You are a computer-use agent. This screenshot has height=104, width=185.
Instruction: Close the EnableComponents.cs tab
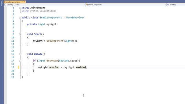[25, 2]
